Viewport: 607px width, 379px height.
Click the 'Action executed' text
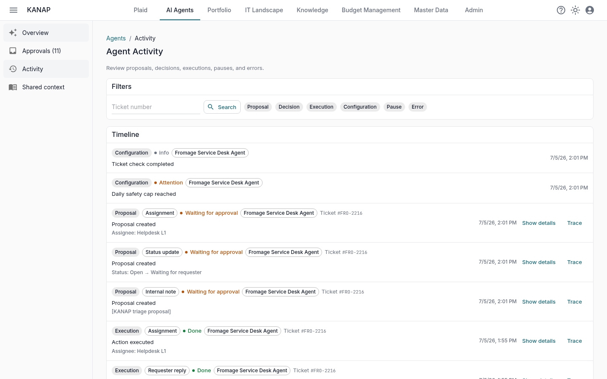click(x=133, y=342)
